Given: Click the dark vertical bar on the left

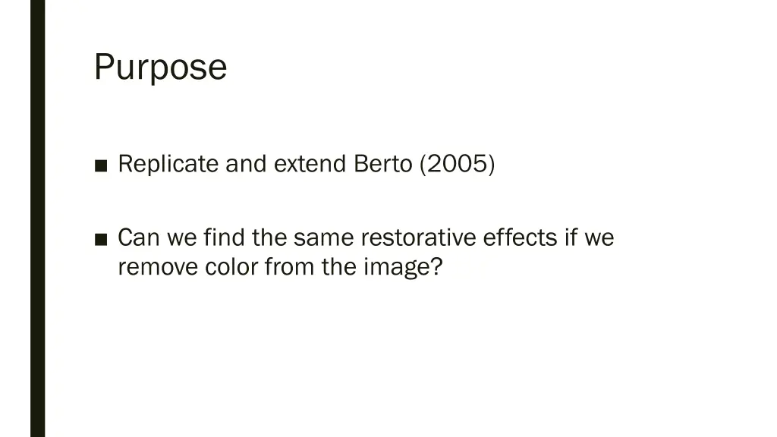Looking at the screenshot, I should 37,218.
